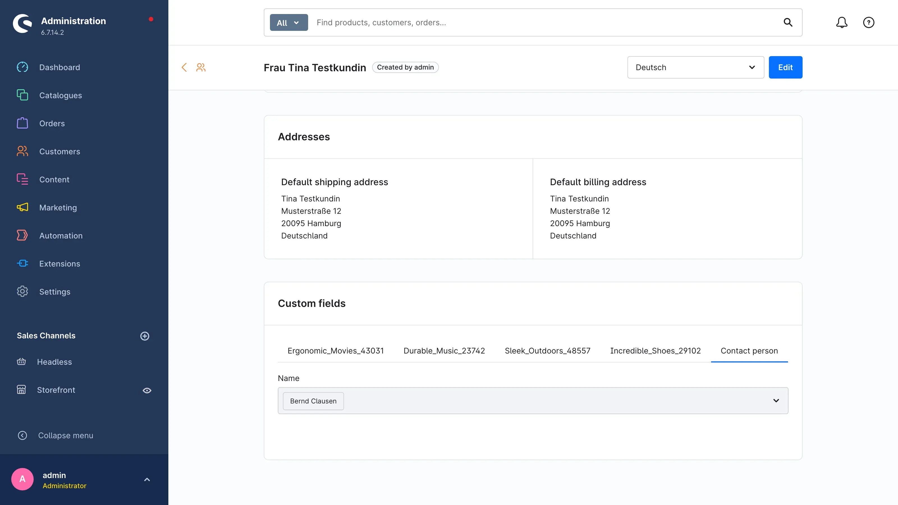
Task: Click the Sales Channels heading
Action: pos(46,336)
